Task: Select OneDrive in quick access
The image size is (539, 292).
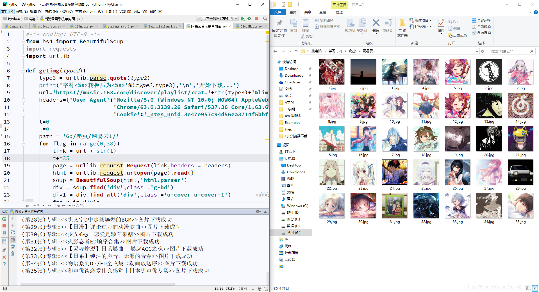Action: coord(292,82)
